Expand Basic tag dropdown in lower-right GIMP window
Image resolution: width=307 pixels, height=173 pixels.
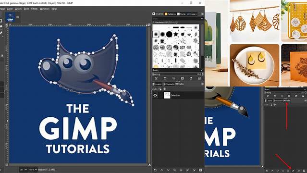pos(305,89)
